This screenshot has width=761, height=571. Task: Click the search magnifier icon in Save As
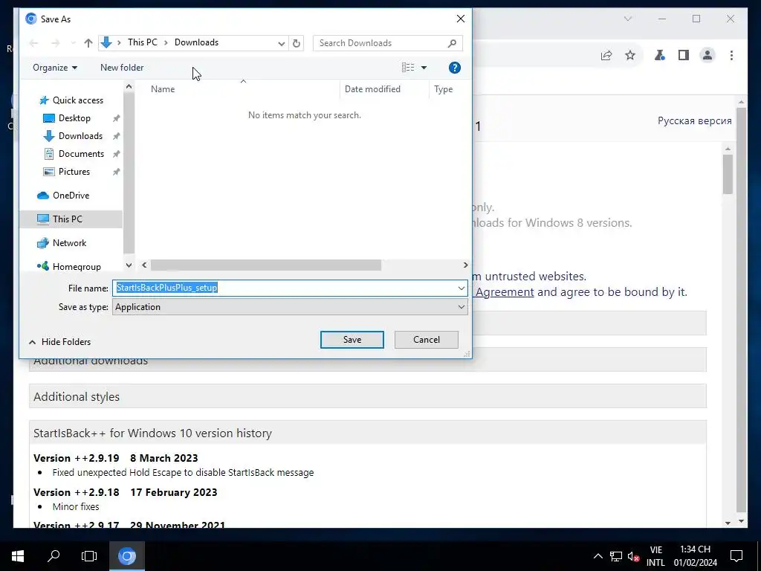(x=453, y=42)
